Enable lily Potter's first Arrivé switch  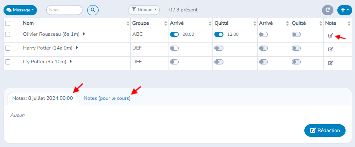click(x=174, y=62)
